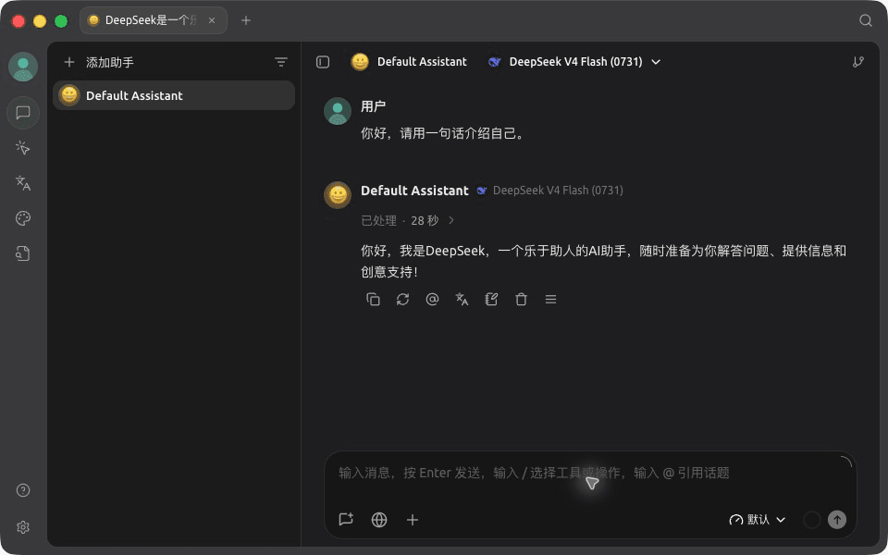Open the painting palette icon in sidebar
The height and width of the screenshot is (555, 888).
[23, 218]
